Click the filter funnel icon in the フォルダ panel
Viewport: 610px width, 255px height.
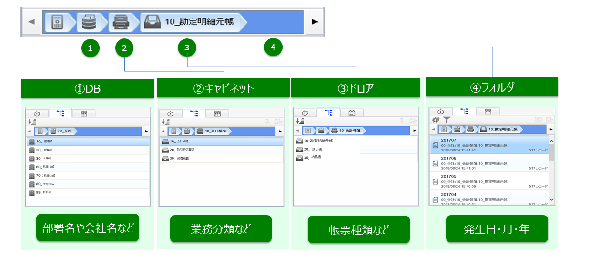coord(447,120)
